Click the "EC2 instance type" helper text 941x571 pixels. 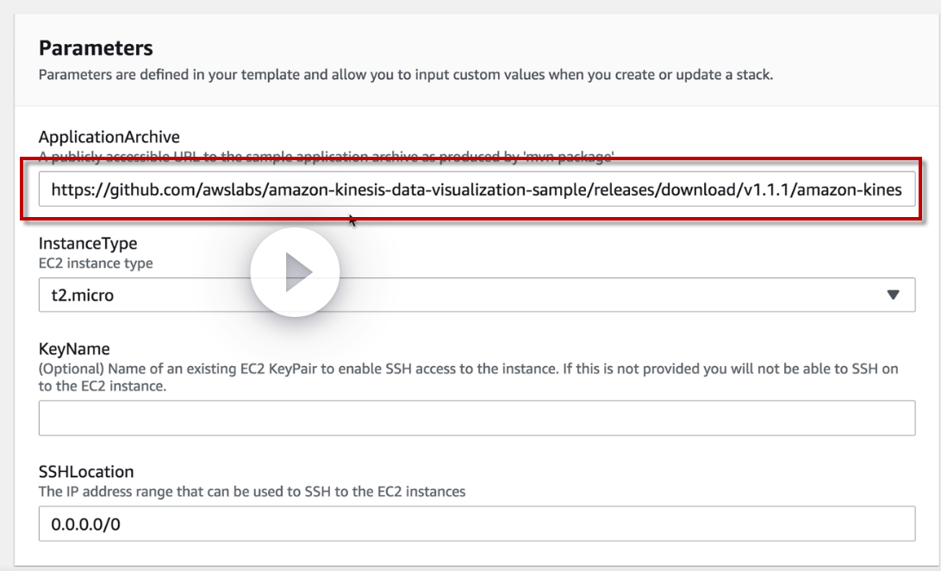click(96, 263)
